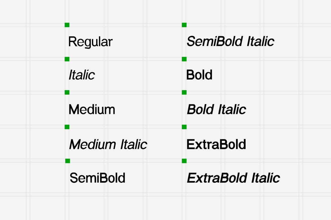
Task: Select the SemiBold weight text
Action: click(98, 178)
